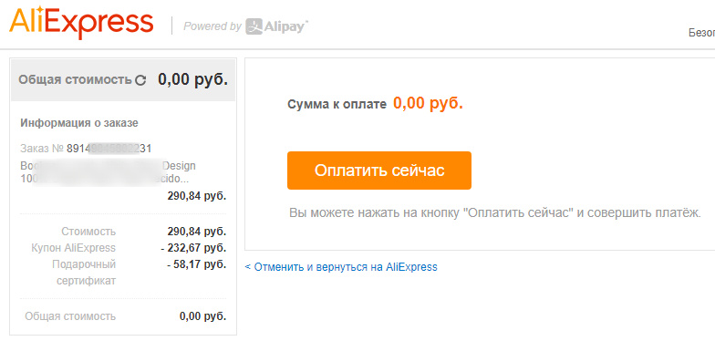This screenshot has height=341, width=715.
Task: Click the "Подарочный сертификат" label
Action: 86,273
